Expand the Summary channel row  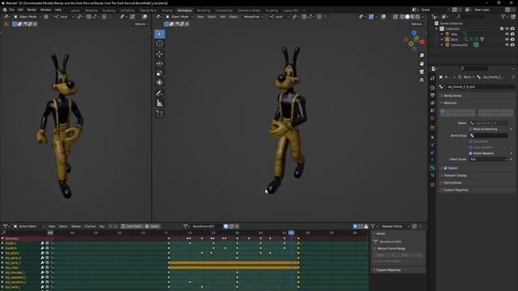tap(2, 238)
